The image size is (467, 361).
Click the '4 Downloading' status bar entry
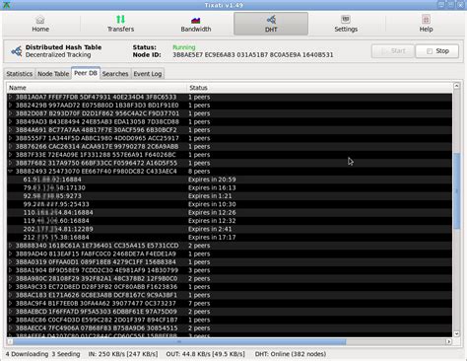pyautogui.click(x=27, y=354)
